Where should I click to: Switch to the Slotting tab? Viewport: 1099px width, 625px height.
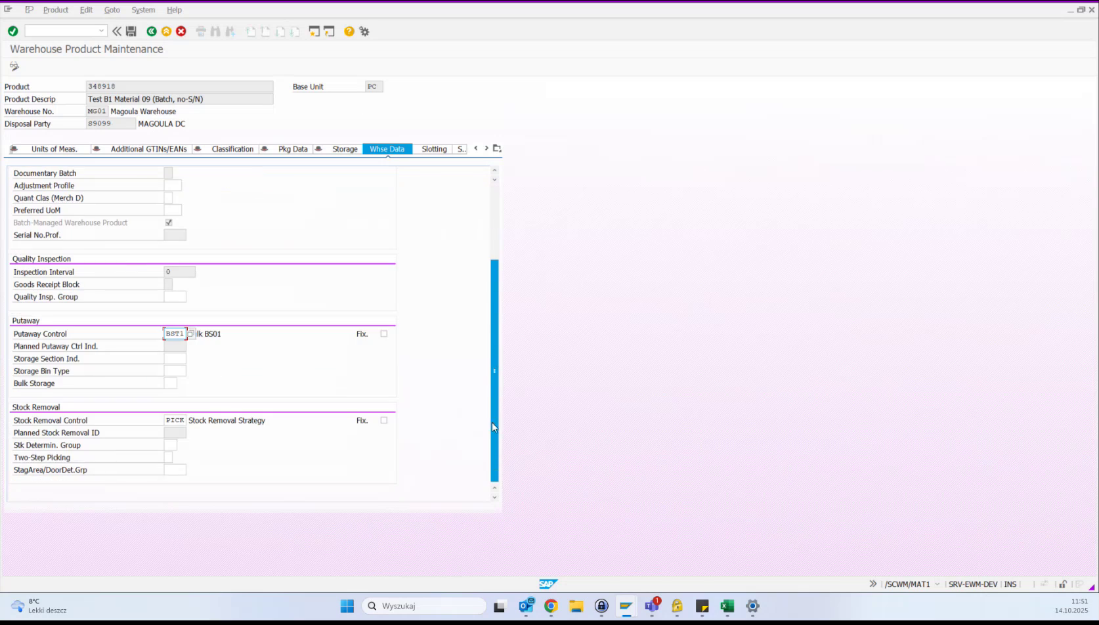point(433,149)
